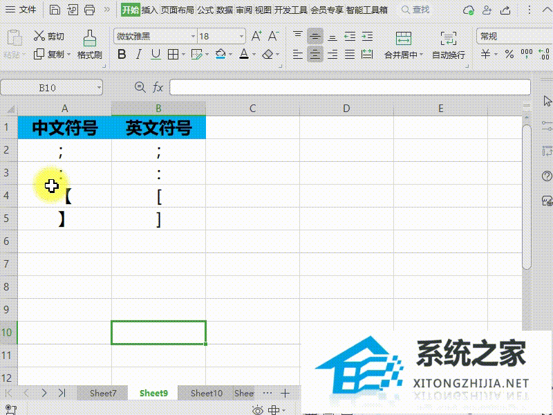Open the name box dropdown arrow
The image size is (553, 415).
pos(99,88)
